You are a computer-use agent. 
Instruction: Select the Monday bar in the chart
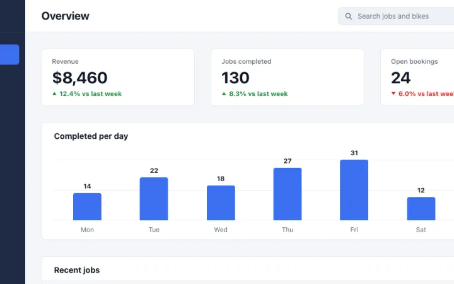click(87, 206)
